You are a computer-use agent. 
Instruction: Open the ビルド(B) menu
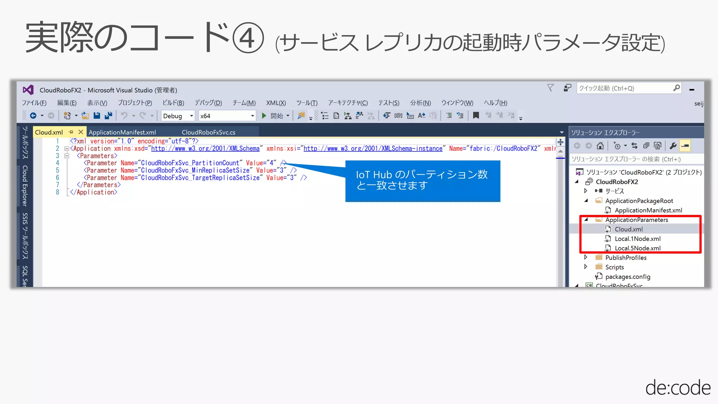pos(173,103)
